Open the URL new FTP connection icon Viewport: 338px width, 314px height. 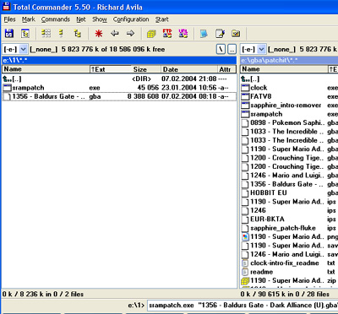coord(183,34)
